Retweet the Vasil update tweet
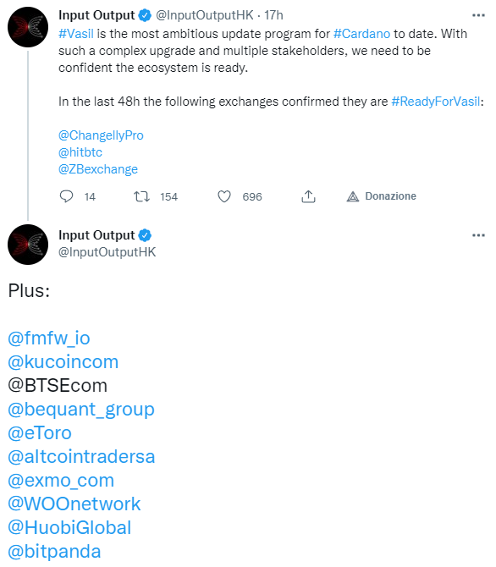Image resolution: width=496 pixels, height=567 pixels. pyautogui.click(x=141, y=196)
